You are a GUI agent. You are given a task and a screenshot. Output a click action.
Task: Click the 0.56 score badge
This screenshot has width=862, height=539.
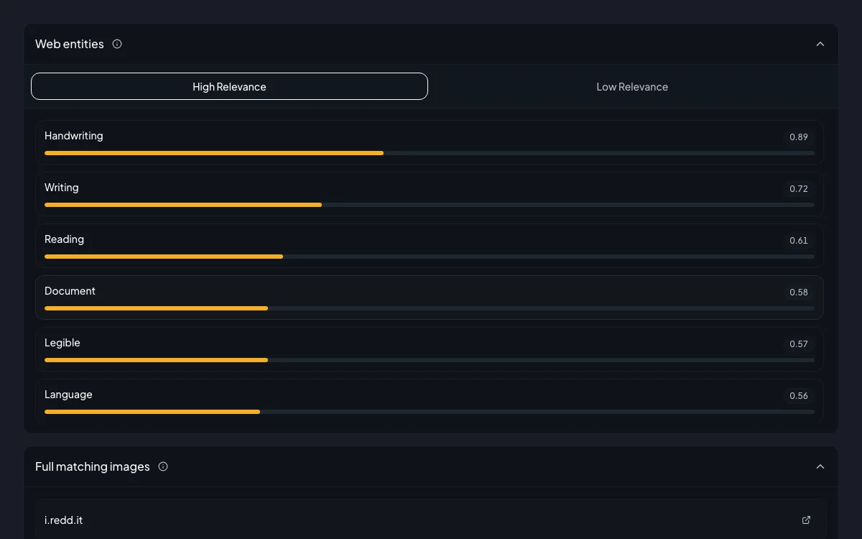click(799, 395)
